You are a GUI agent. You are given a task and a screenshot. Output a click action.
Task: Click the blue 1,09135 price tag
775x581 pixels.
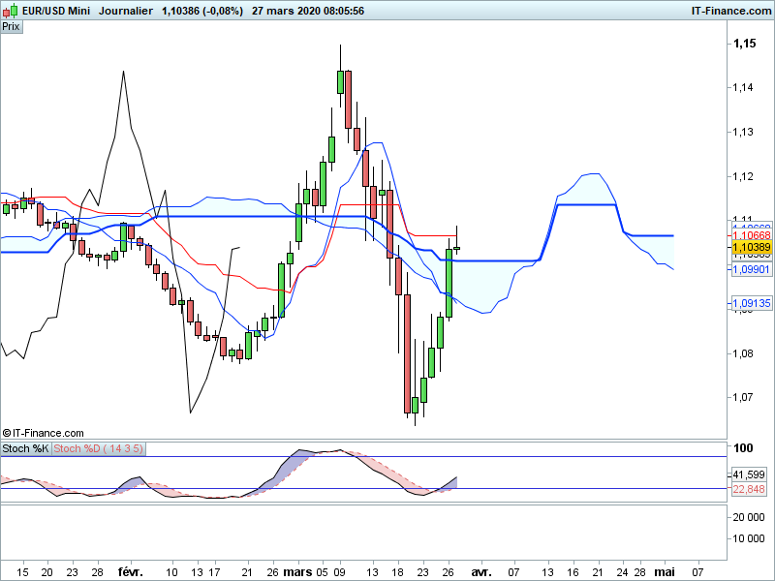pos(752,303)
